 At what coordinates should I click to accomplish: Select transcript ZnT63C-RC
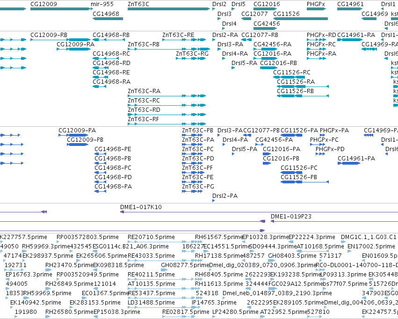tap(144, 101)
